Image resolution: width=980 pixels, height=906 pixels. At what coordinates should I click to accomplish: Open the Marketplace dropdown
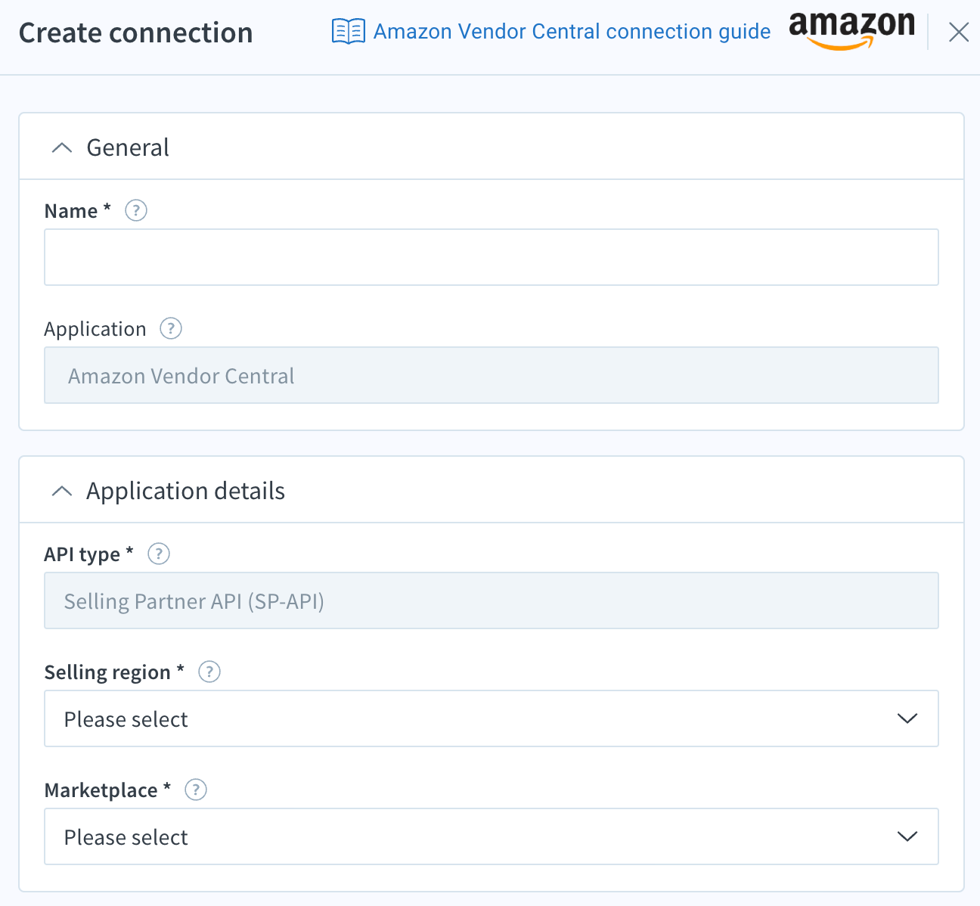point(492,836)
